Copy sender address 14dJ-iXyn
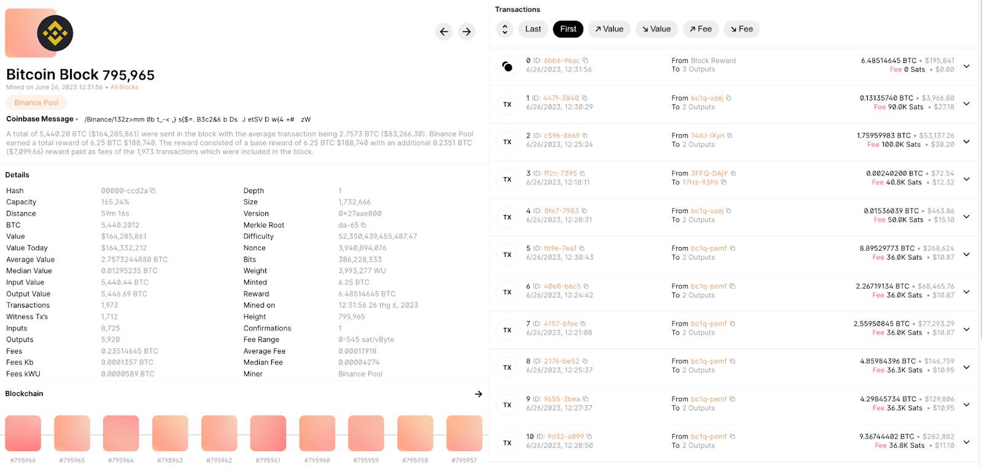982x467 pixels. 730,135
